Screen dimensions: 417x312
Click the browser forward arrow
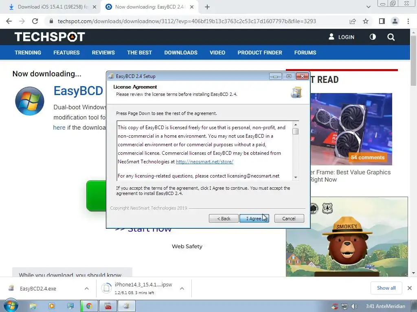coord(22,21)
